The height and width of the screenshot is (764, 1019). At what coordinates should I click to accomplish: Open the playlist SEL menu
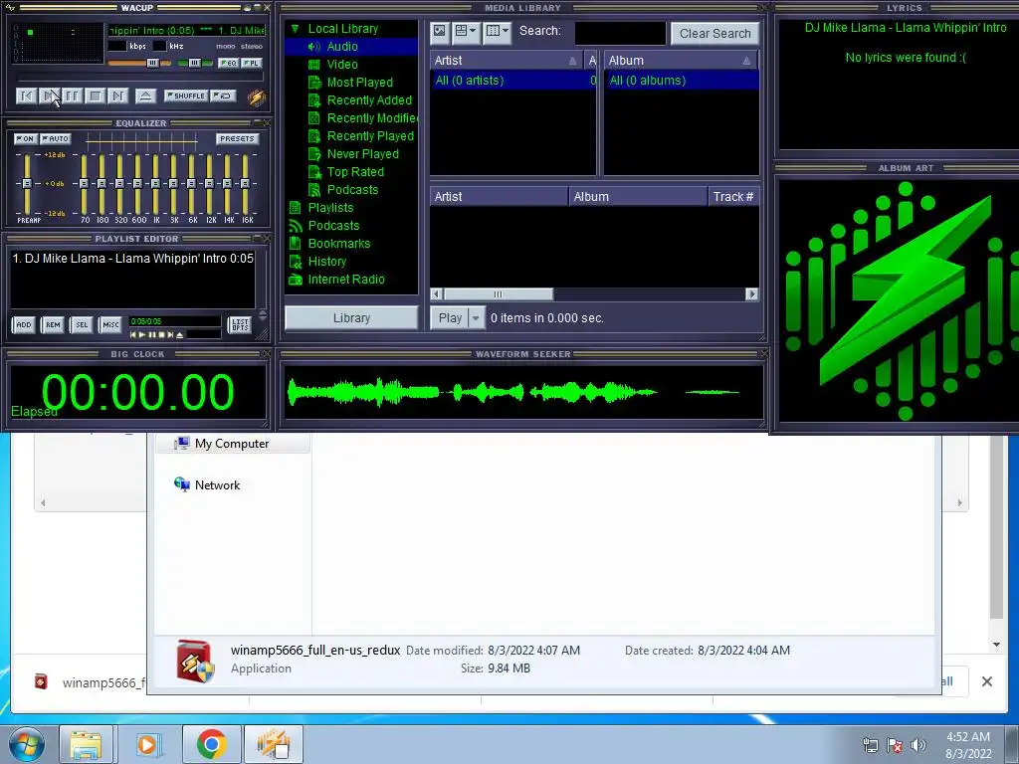click(82, 325)
